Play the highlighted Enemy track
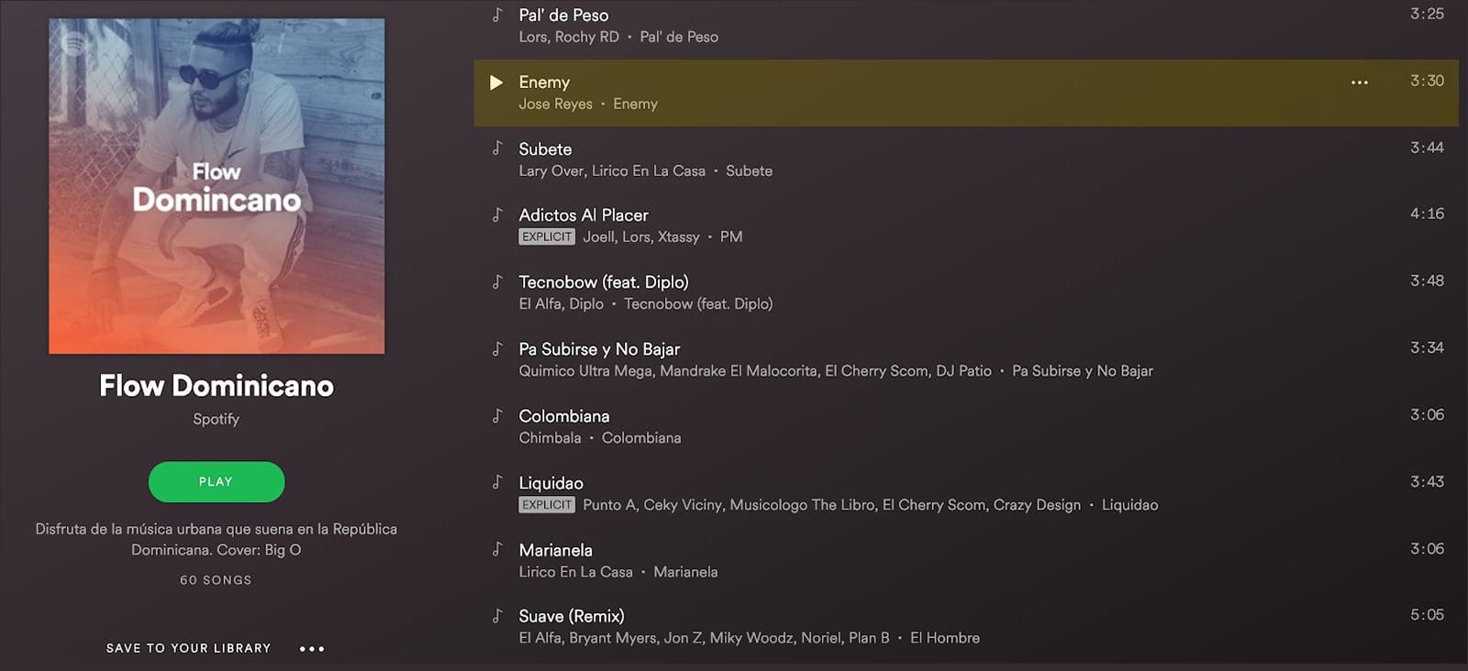The image size is (1468, 671). tap(496, 82)
